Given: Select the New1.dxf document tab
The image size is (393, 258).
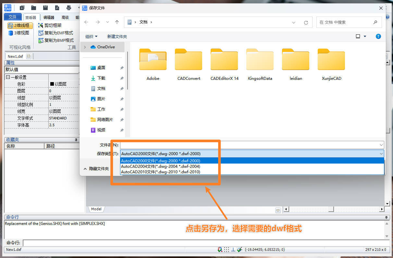Looking at the screenshot, I should pyautogui.click(x=16, y=56).
